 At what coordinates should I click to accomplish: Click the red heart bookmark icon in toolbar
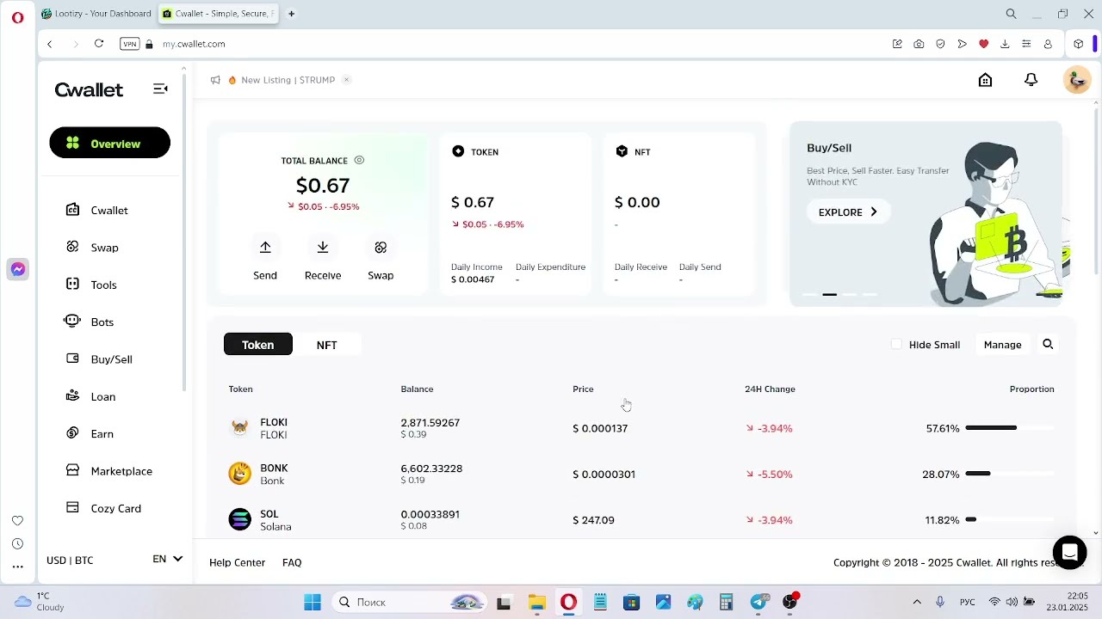(x=983, y=44)
